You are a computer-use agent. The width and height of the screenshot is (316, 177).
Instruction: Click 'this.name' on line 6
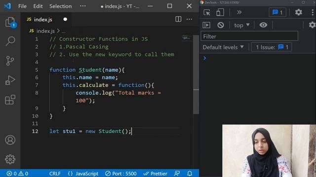pyautogui.click(x=77, y=78)
